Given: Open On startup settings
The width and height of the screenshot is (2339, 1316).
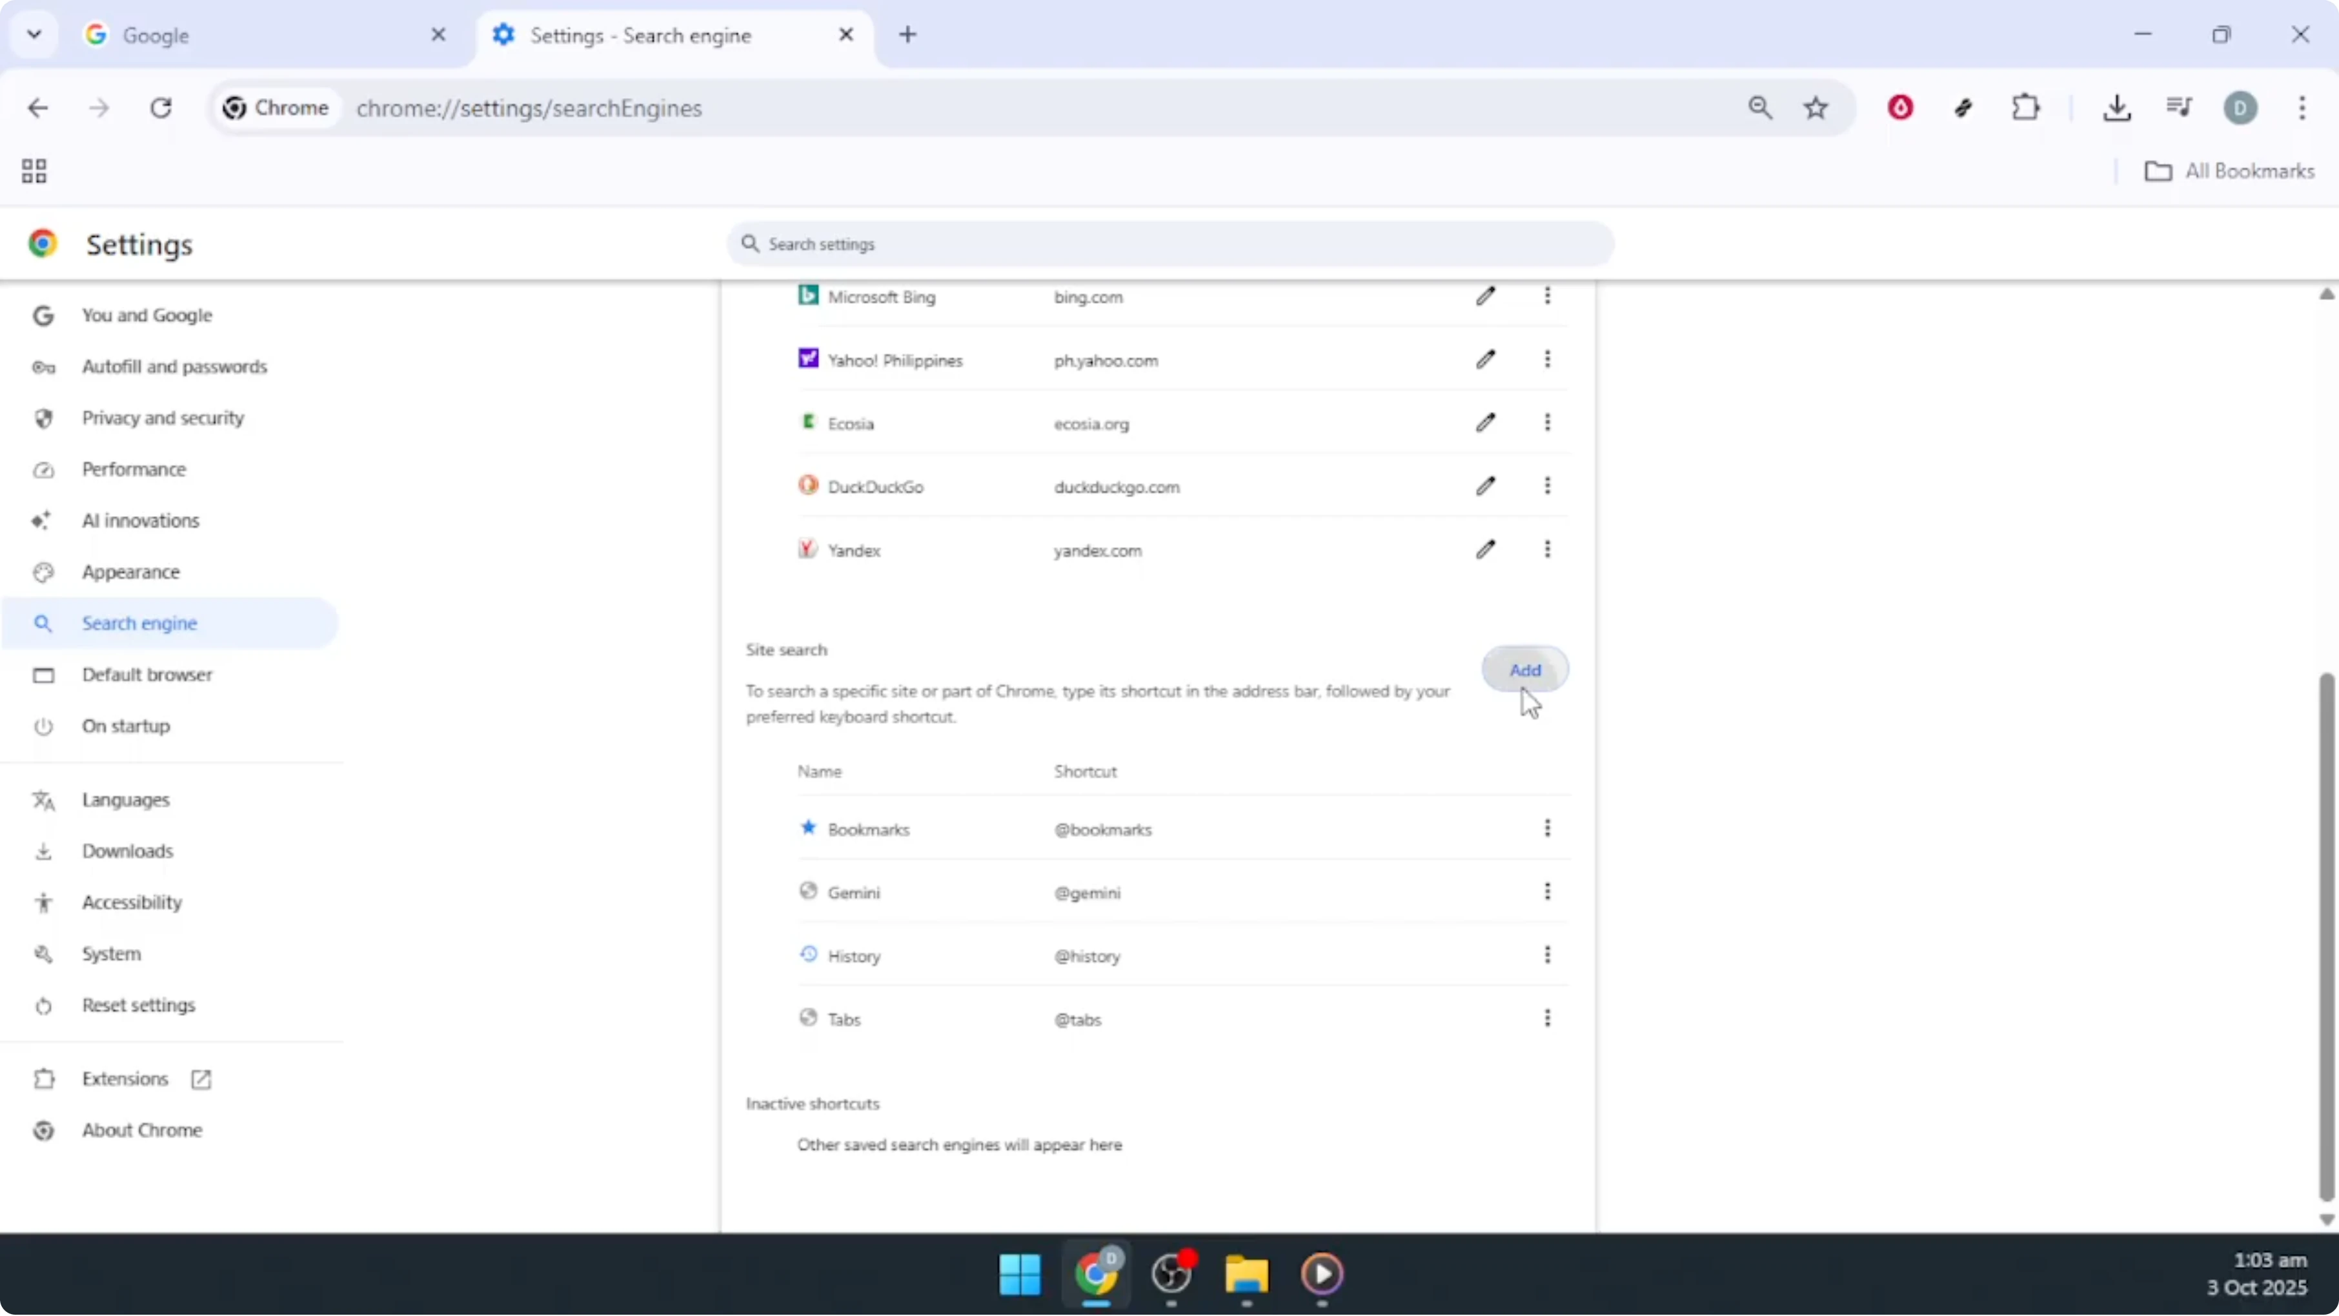Looking at the screenshot, I should click(169, 726).
